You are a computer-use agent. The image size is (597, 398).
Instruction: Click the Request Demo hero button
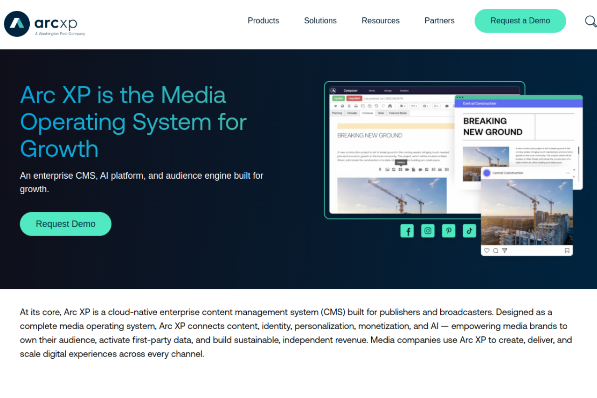coord(66,224)
